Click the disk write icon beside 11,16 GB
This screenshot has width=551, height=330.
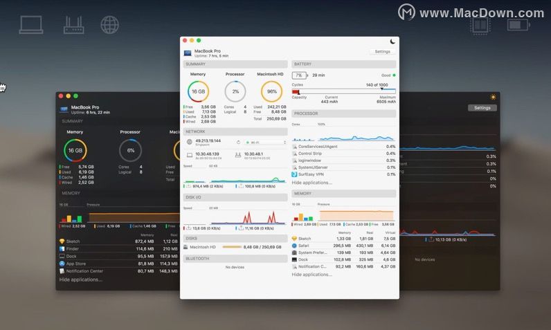[241, 228]
